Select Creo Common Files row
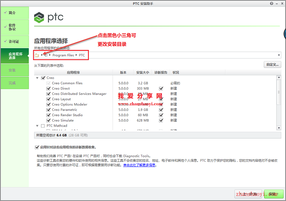The image size is (286, 201). point(67,83)
